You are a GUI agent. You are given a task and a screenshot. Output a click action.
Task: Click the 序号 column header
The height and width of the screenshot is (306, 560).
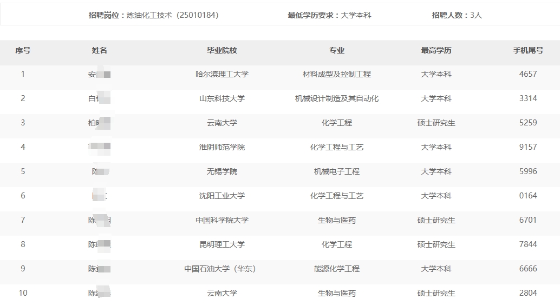click(x=23, y=50)
